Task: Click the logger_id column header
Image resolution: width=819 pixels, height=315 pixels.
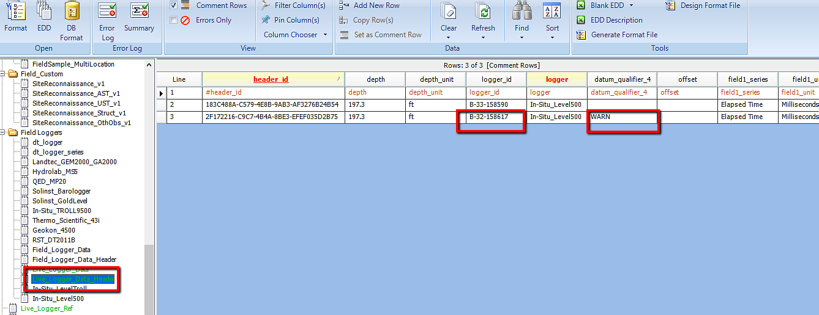Action: coord(496,79)
